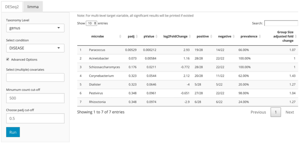Click the prevalence column header text
Screen dimensions: 300x144
click(x=249, y=36)
